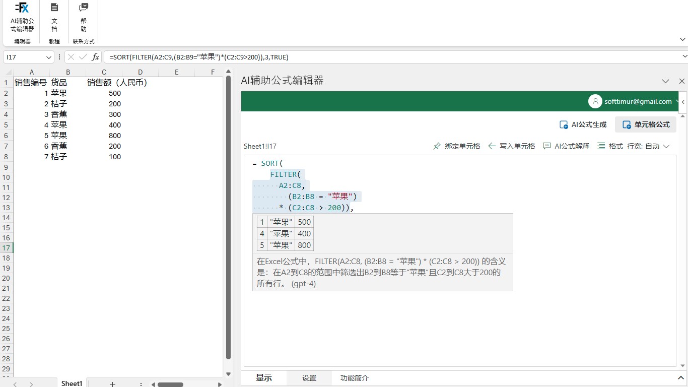Select the Sheet1 worksheet tab

click(72, 383)
